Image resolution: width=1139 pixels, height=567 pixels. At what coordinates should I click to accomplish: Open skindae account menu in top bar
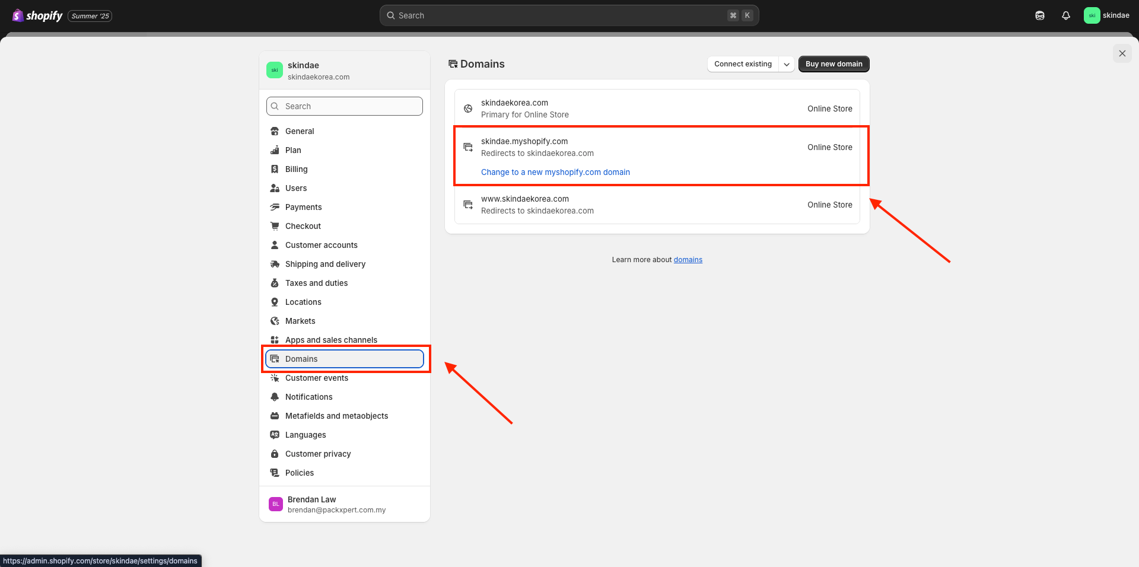(1107, 15)
